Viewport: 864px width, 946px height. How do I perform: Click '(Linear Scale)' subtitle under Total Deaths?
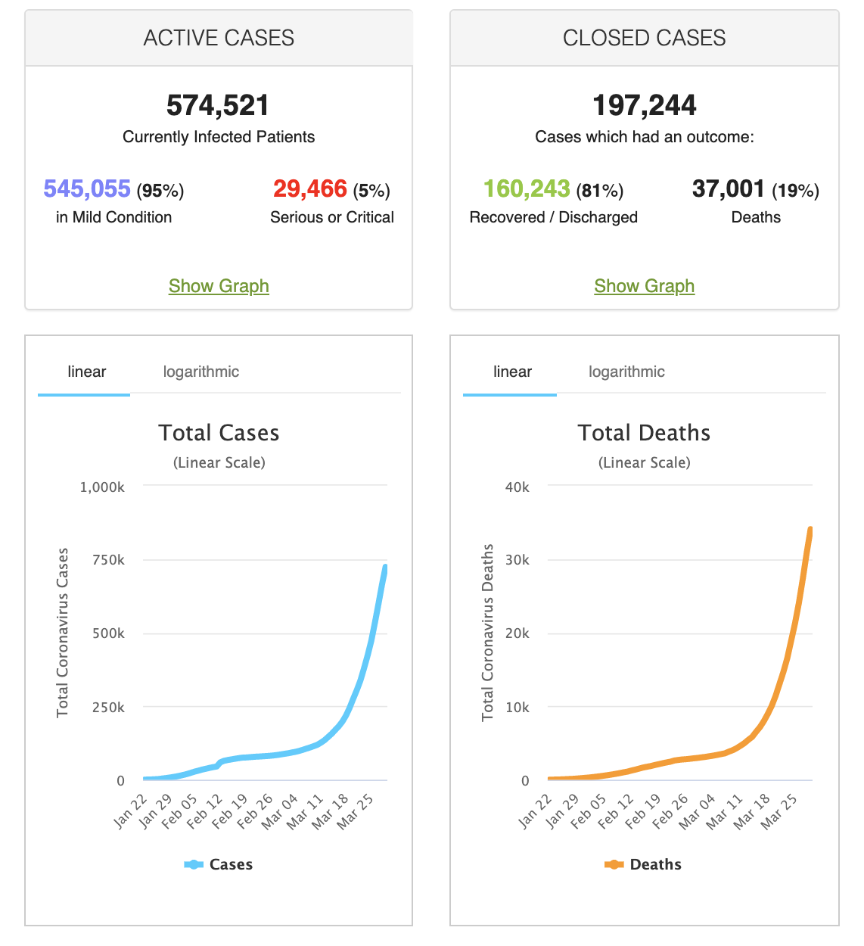pos(645,462)
